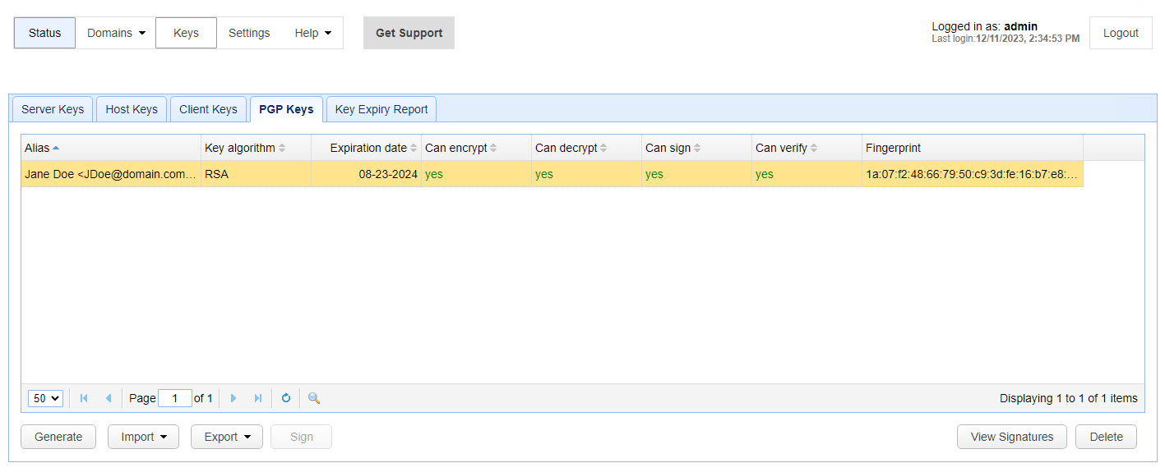Go to previous page arrow

point(109,398)
